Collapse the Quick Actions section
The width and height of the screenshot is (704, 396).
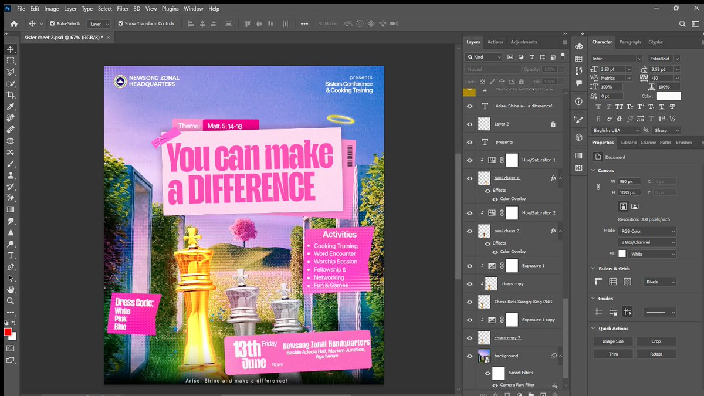click(593, 329)
